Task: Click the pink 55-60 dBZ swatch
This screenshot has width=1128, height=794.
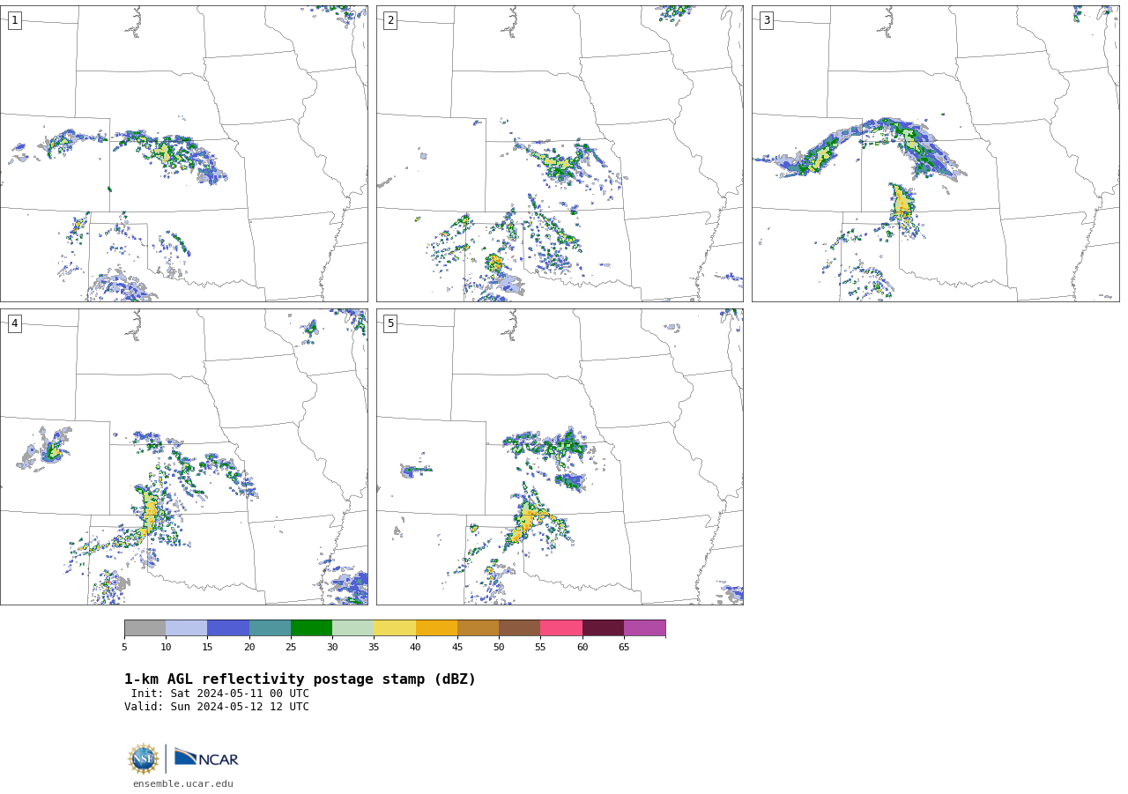Action: click(561, 628)
